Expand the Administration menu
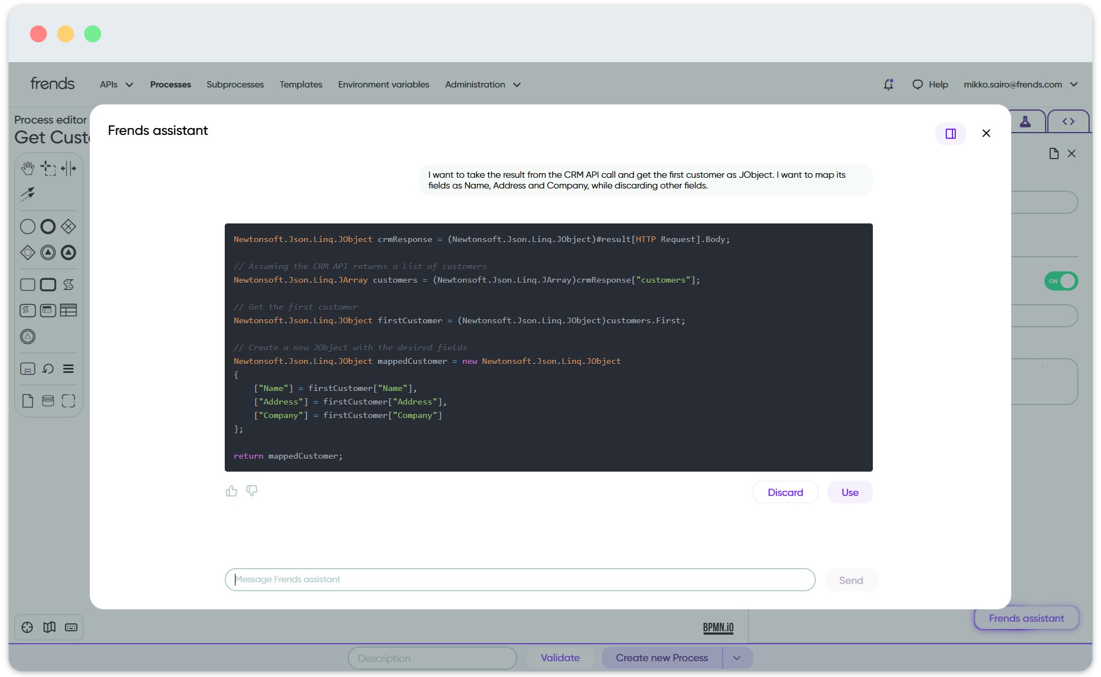 point(482,84)
